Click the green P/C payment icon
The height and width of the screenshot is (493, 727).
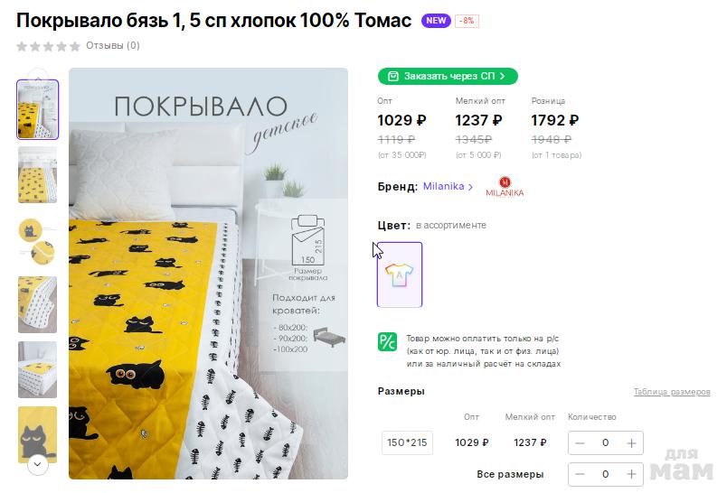coord(387,341)
